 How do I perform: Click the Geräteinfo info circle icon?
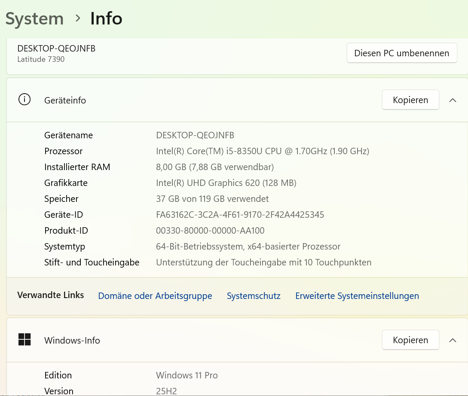[x=24, y=99]
